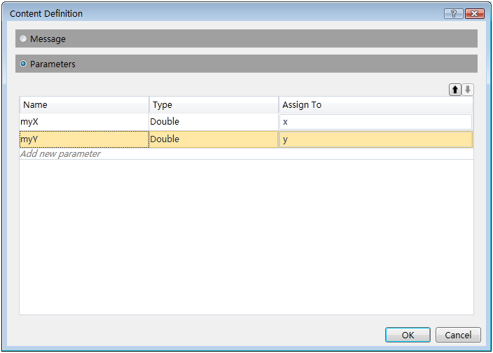Click the Assign To column header
The image size is (493, 353).
(x=376, y=104)
